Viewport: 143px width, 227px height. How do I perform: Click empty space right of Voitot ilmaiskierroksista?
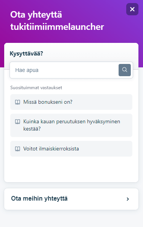[105, 149]
